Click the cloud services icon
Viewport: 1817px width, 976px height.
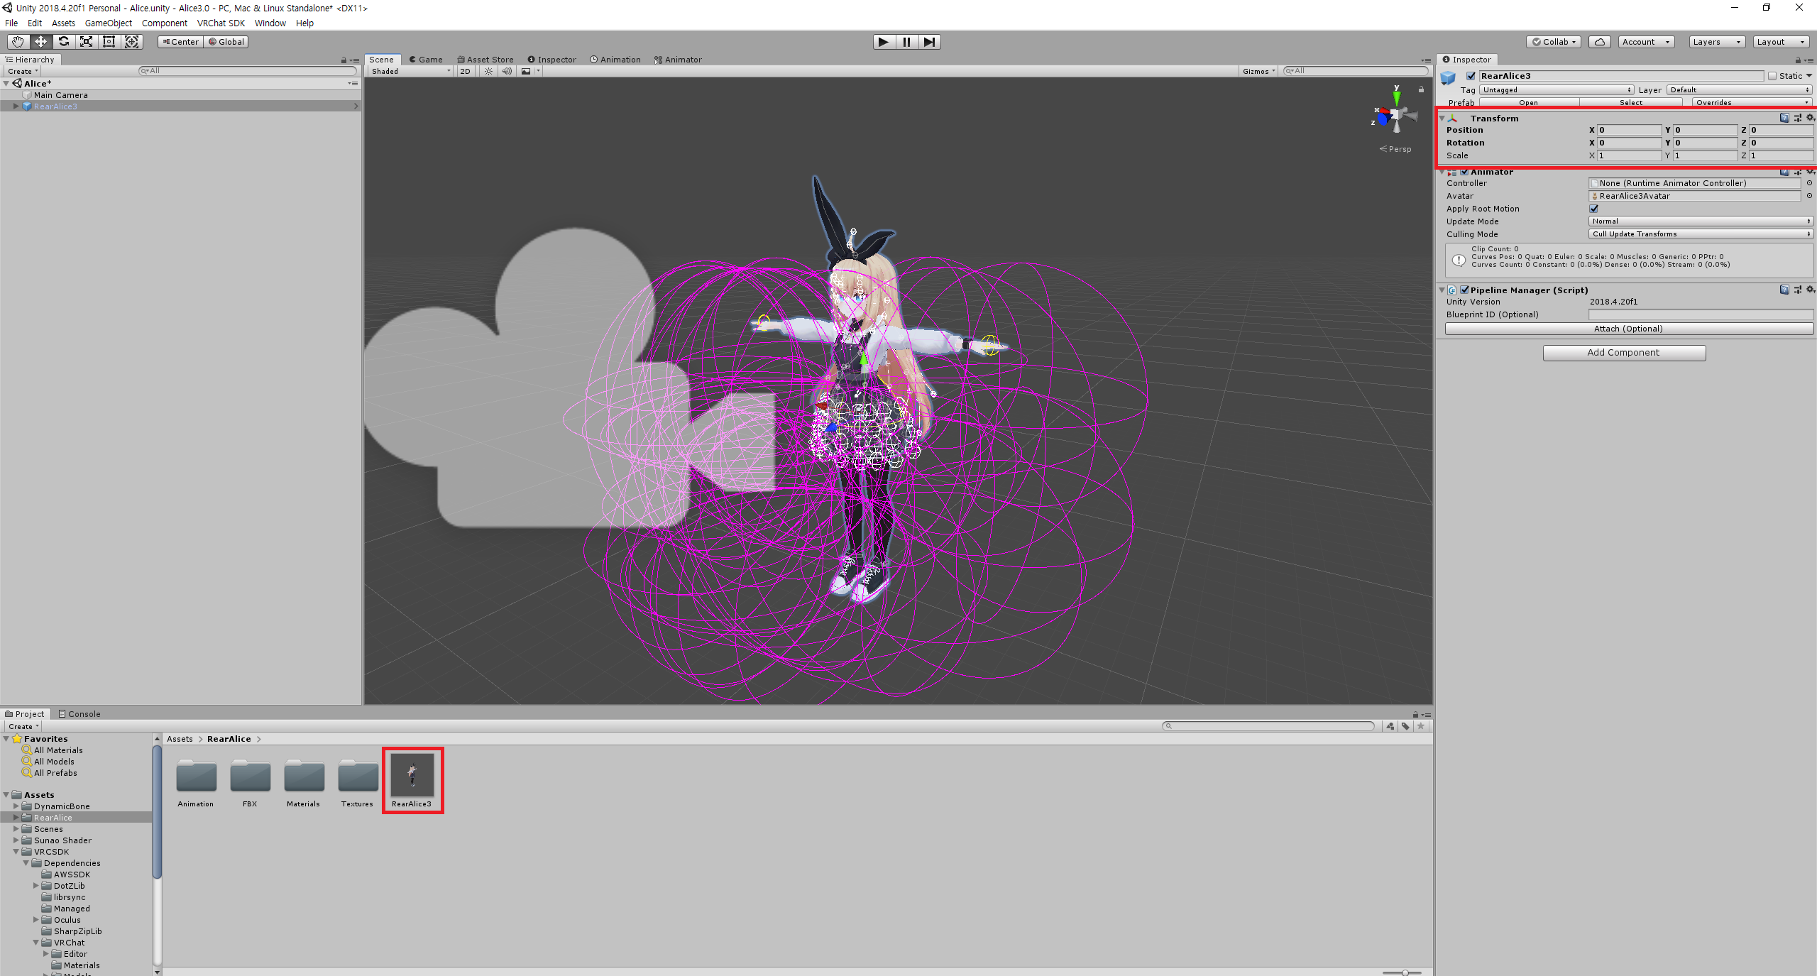click(x=1599, y=42)
